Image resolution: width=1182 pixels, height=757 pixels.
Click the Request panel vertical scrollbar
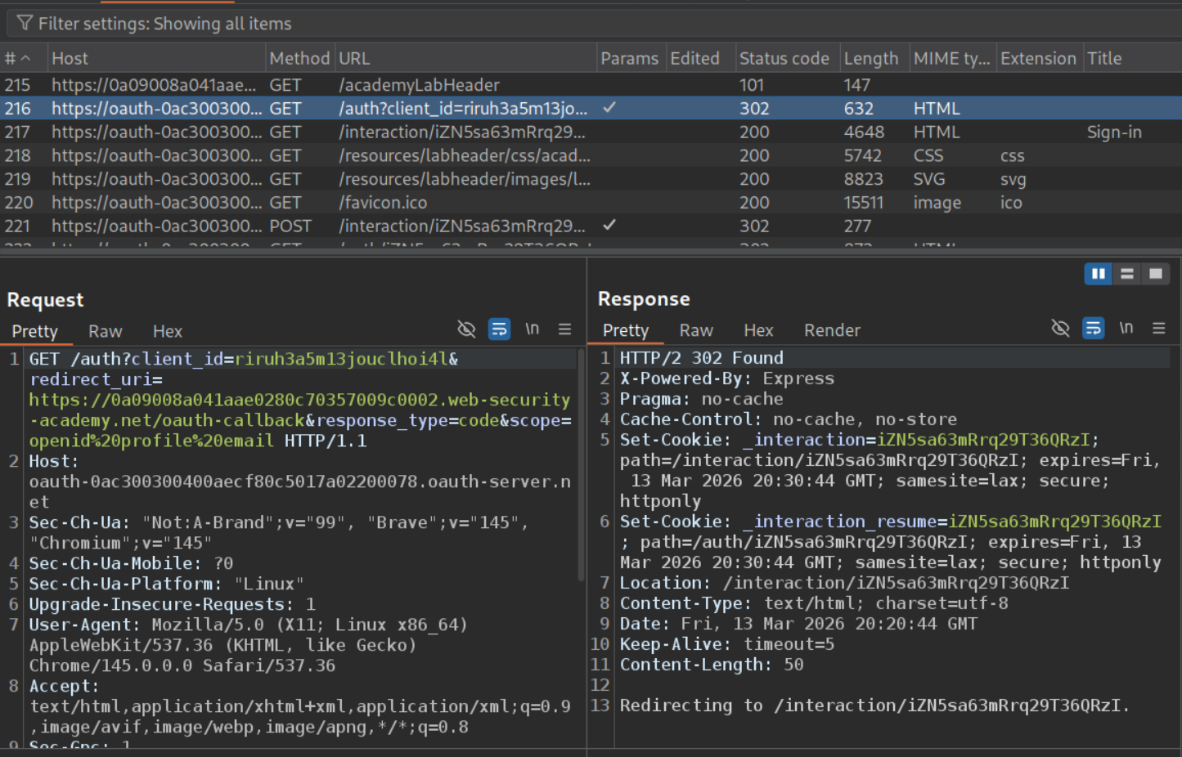[x=581, y=466]
